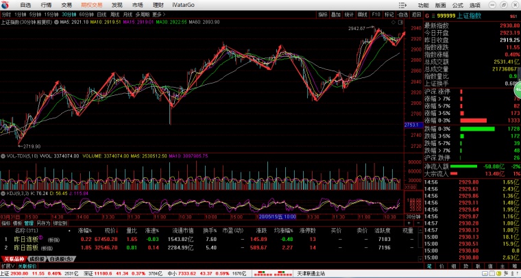The image size is (521, 278).
Task: Click the green list icon beside 999999
Action: (x=433, y=16)
